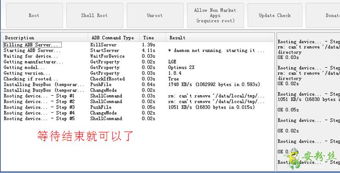Click the WaitForDevice command cell
Screen dimensions: 340x173
coord(107,56)
